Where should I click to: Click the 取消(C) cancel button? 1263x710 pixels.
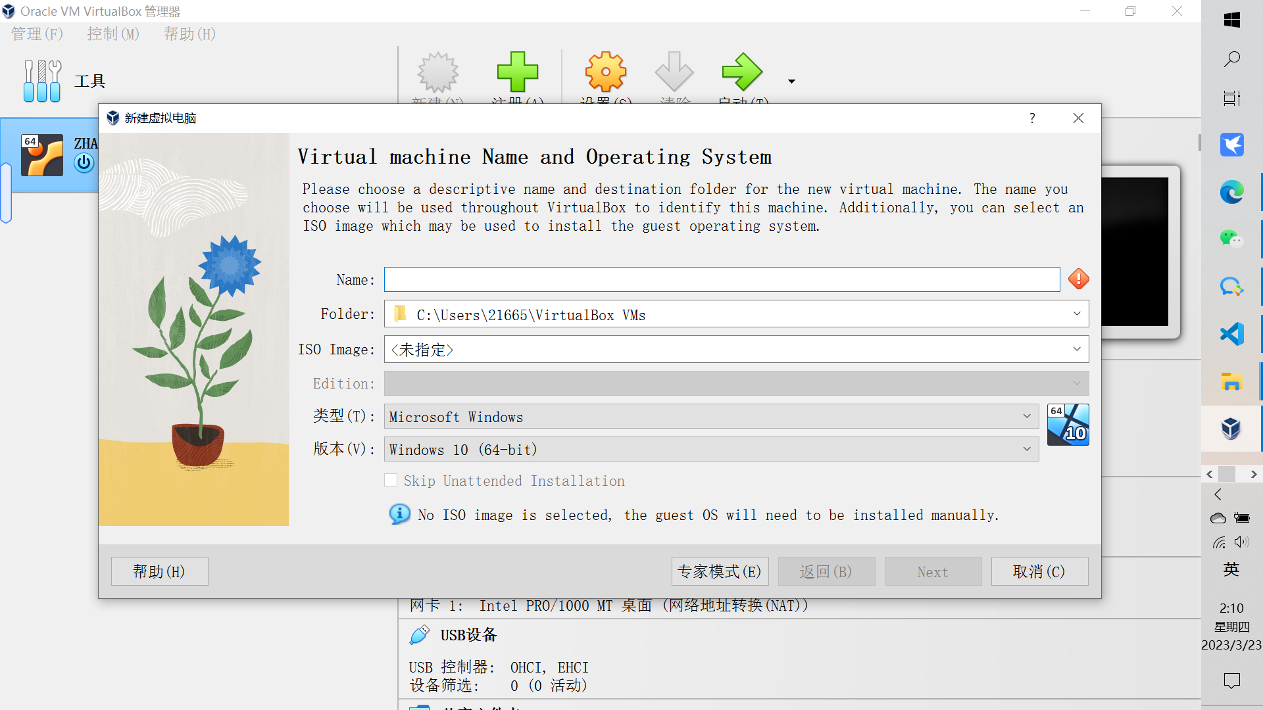[x=1039, y=571]
